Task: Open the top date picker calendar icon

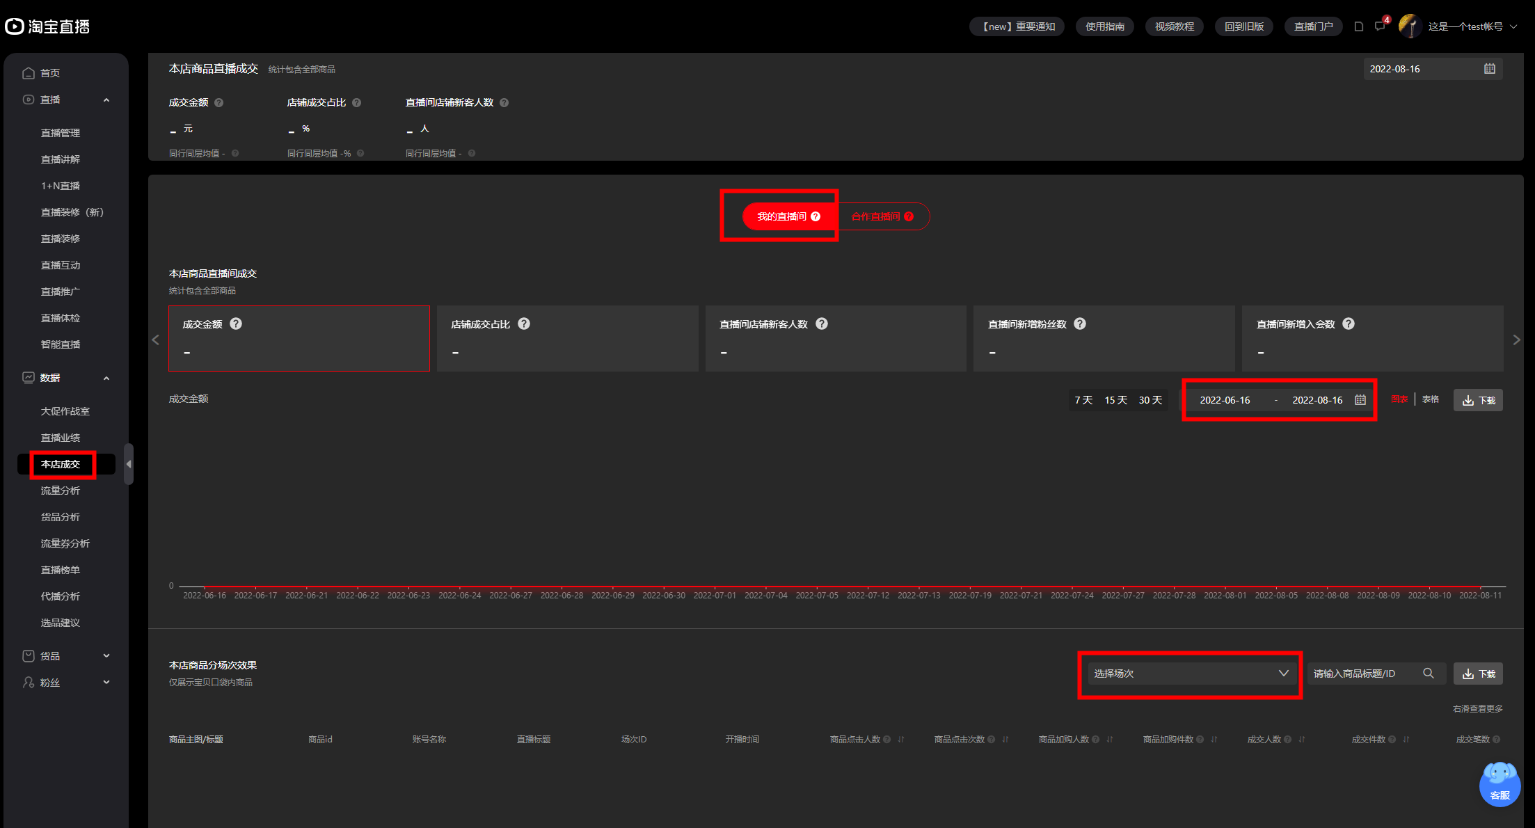Action: [1489, 69]
